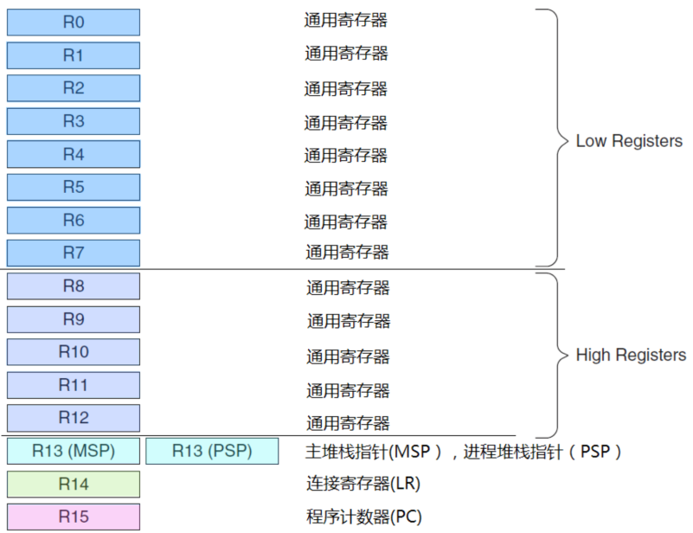
Task: Click 通用寄存器 text beside R6
Action: point(345,222)
